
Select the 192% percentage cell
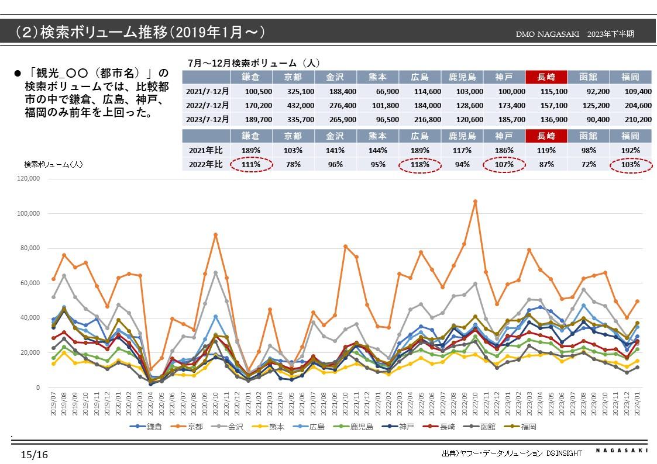[x=631, y=150]
